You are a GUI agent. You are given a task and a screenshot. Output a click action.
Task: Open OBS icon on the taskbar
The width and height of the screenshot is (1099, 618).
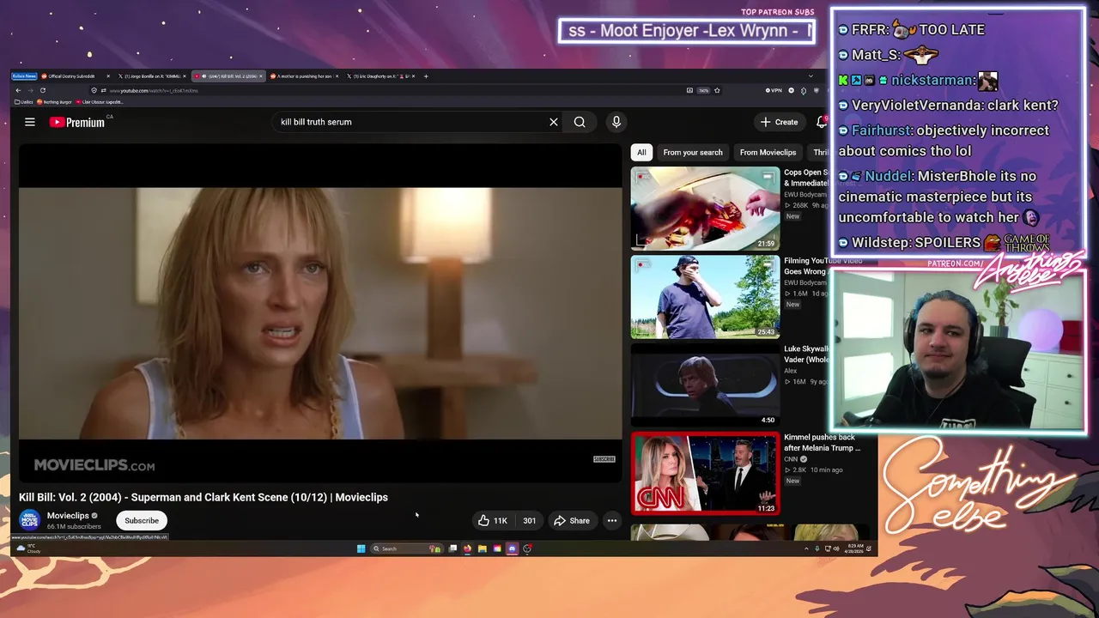pyautogui.click(x=527, y=548)
